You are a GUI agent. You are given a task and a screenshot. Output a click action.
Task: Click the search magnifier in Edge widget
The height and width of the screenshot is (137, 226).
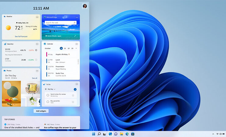[74, 23]
